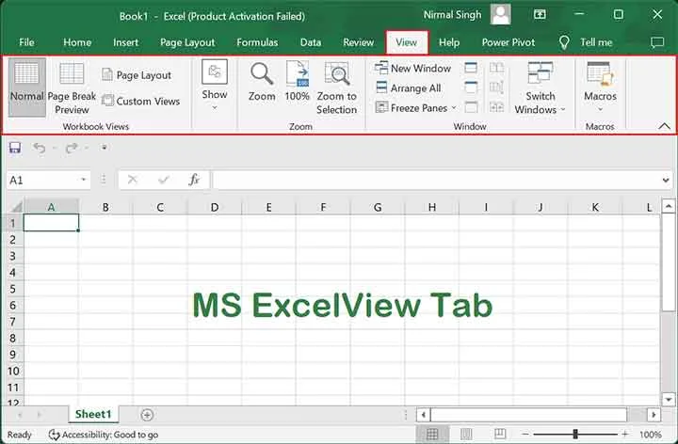Select row 5 header
The image size is (678, 444).
point(13,289)
